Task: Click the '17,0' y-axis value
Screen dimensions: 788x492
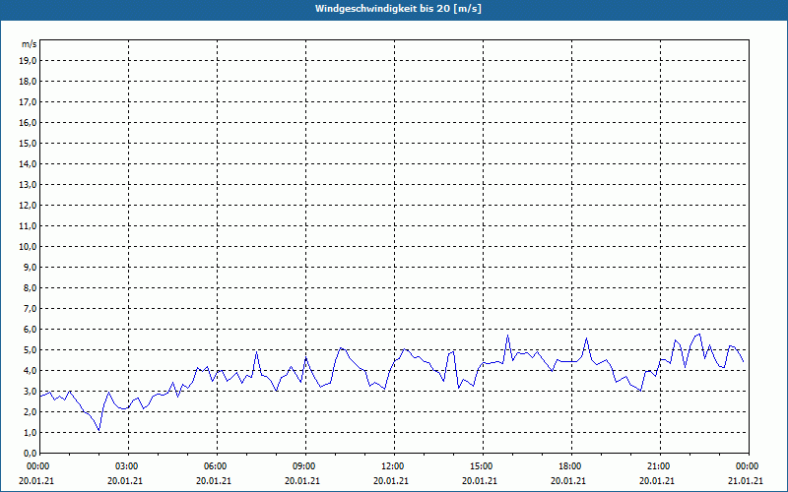Action: coord(29,102)
